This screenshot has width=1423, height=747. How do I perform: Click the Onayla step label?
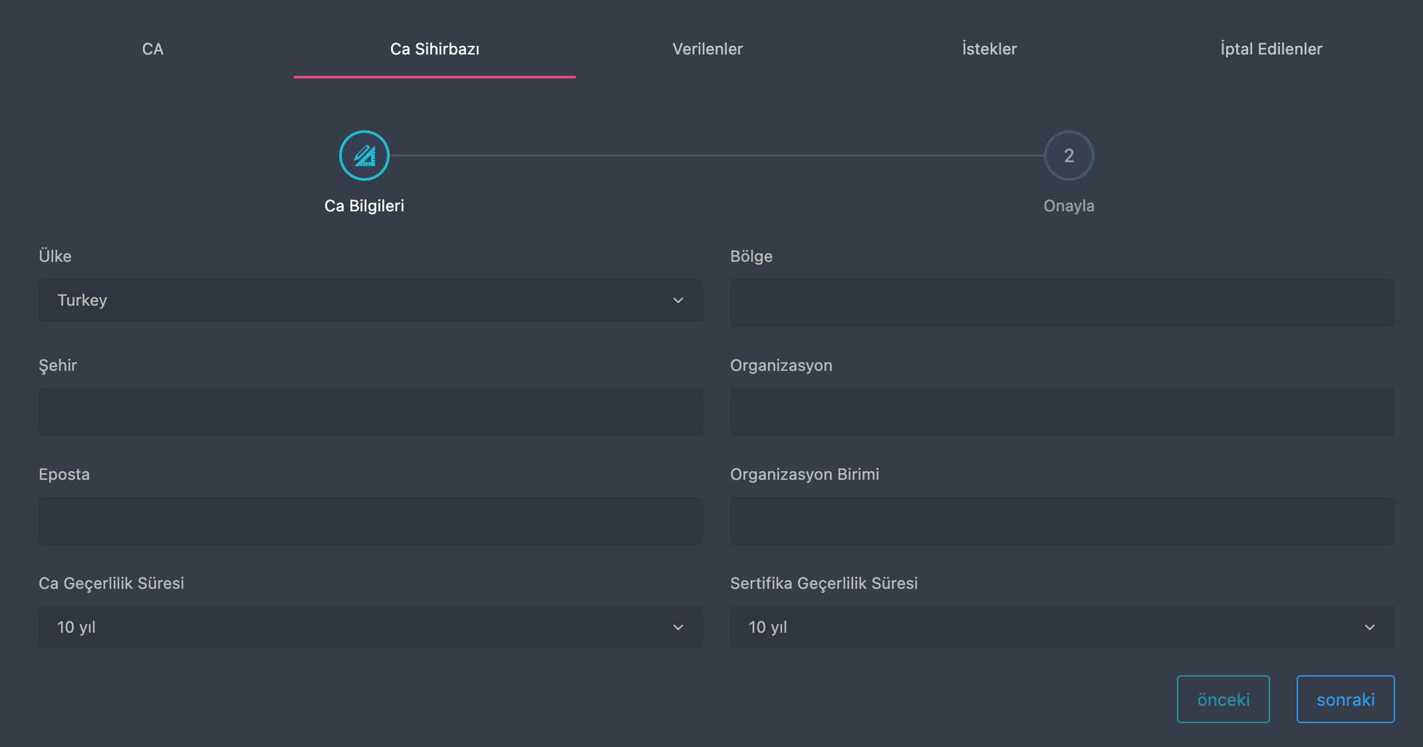[1069, 206]
